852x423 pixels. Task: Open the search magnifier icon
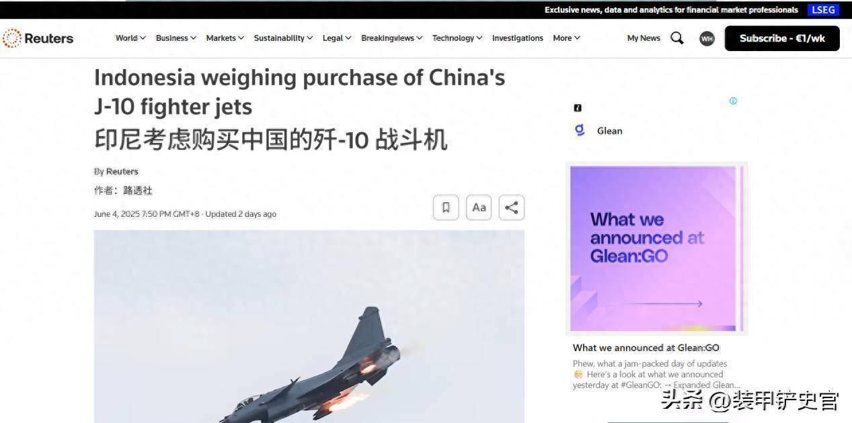677,38
